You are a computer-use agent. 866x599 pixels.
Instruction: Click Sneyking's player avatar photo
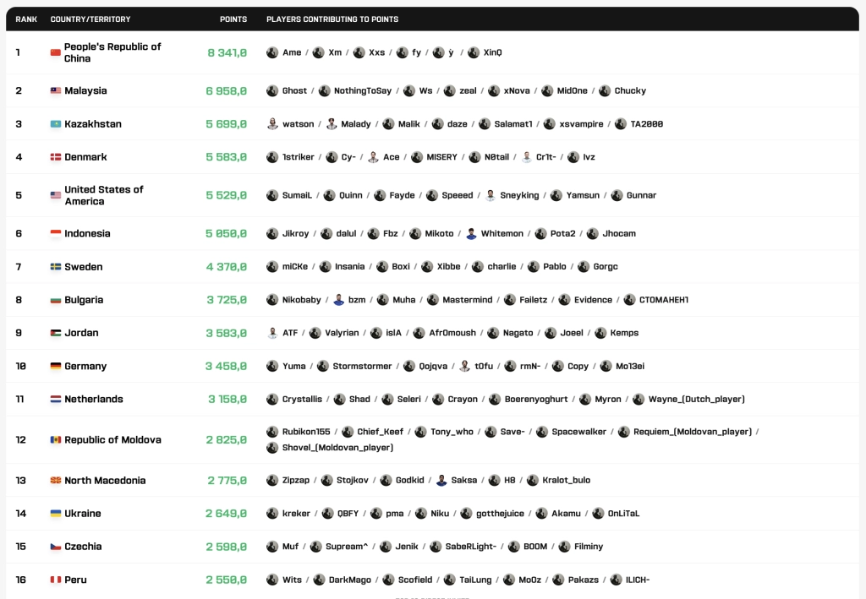pyautogui.click(x=490, y=195)
